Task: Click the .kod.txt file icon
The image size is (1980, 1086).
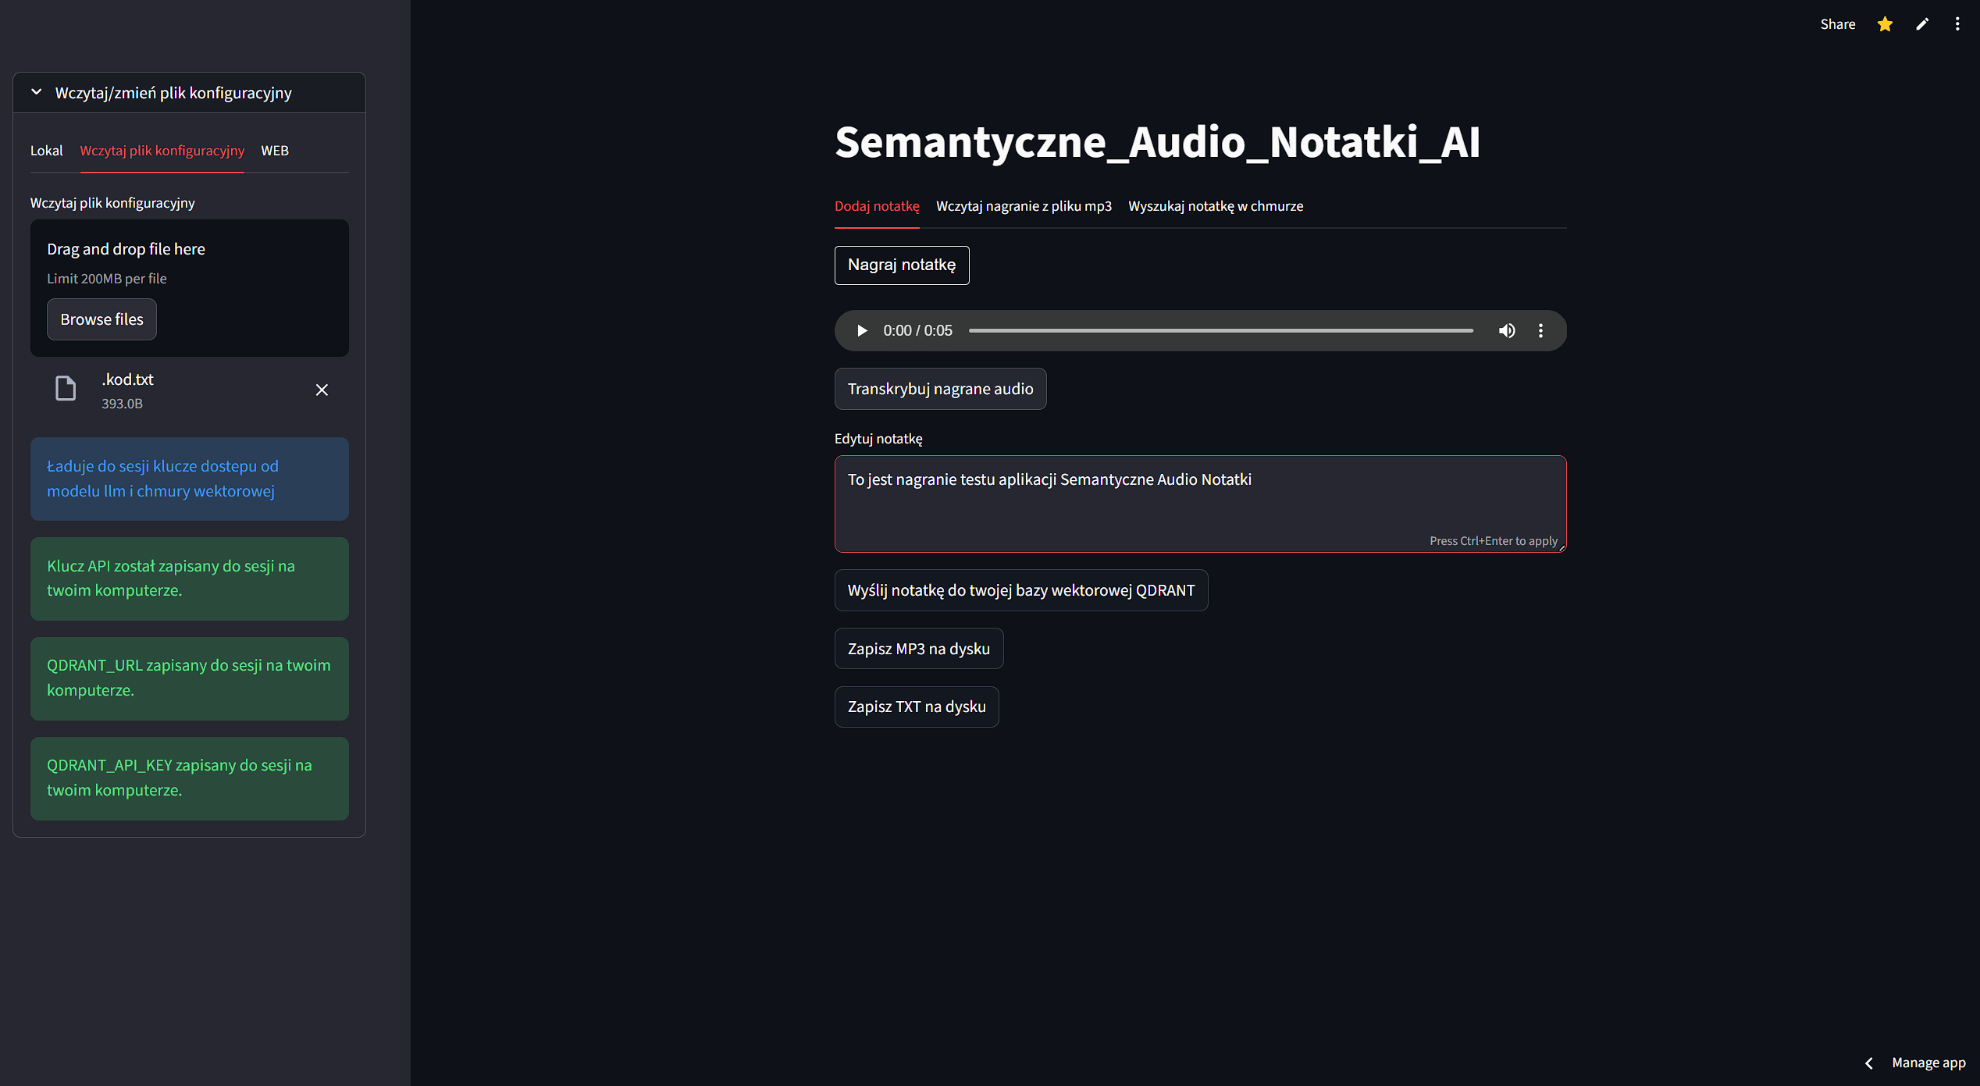Action: click(x=66, y=389)
